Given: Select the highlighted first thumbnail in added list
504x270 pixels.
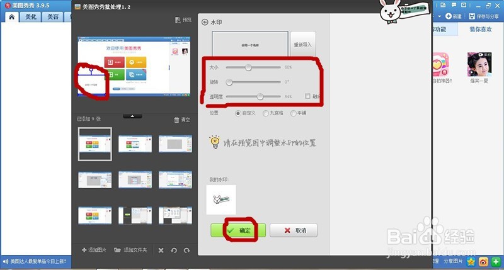Looking at the screenshot, I should [95, 144].
